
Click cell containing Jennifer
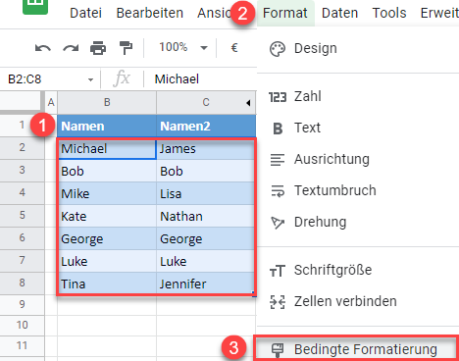point(205,284)
